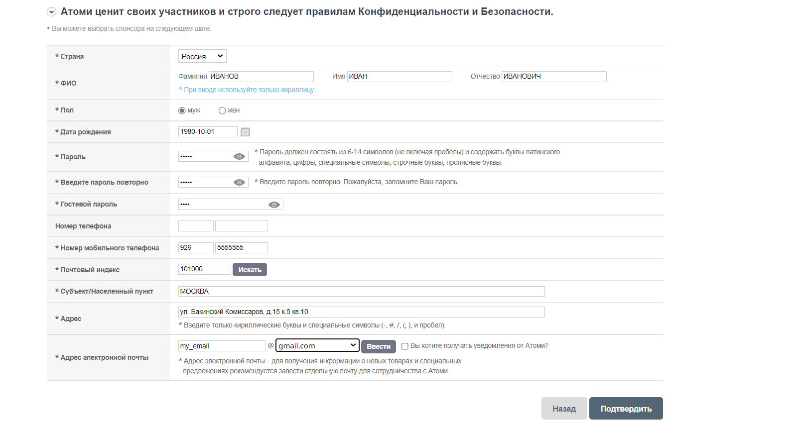Click the street address field
The width and height of the screenshot is (801, 432).
point(362,312)
